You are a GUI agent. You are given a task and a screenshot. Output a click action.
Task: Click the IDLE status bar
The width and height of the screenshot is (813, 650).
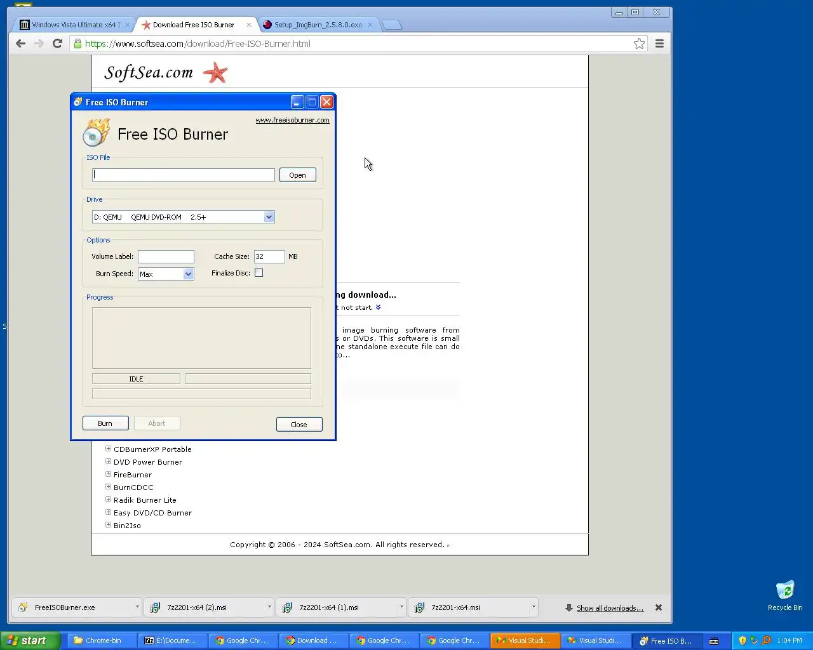coord(136,379)
